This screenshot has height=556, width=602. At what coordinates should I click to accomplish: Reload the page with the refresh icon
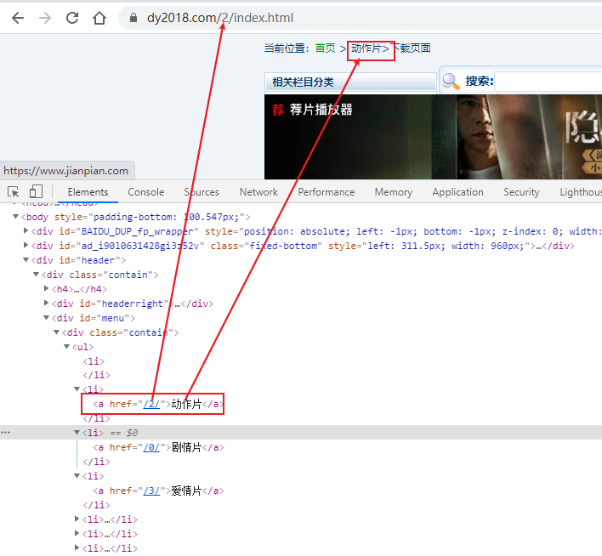pos(72,18)
